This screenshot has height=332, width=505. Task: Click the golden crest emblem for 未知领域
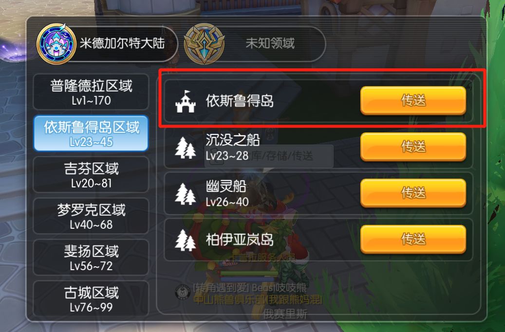pyautogui.click(x=204, y=44)
